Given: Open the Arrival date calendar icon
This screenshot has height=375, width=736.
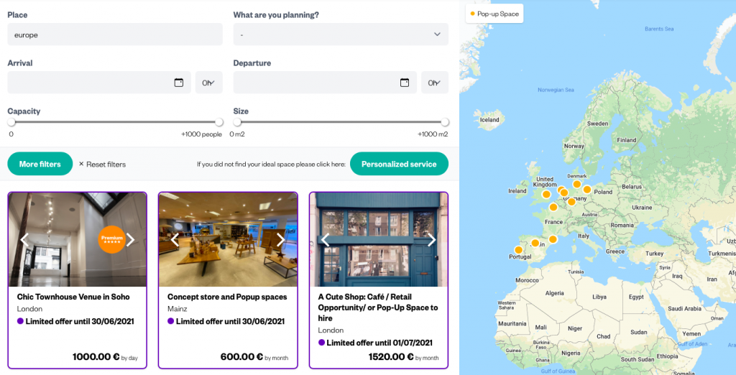Looking at the screenshot, I should pyautogui.click(x=179, y=83).
